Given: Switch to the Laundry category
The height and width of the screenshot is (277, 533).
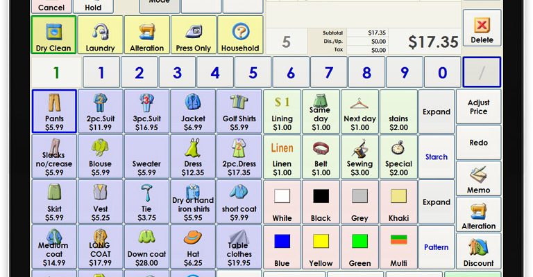Looking at the screenshot, I should pyautogui.click(x=100, y=35).
